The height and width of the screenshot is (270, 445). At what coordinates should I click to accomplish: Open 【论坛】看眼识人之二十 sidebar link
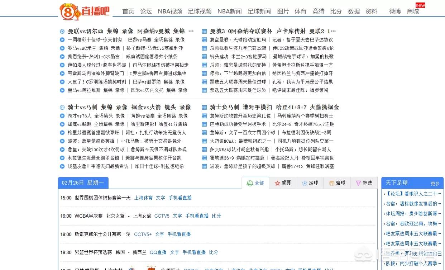point(414,194)
